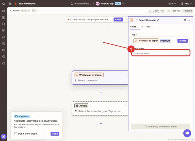Open the settings gear icon in sidebar
This screenshot has width=195, height=141.
(4, 57)
